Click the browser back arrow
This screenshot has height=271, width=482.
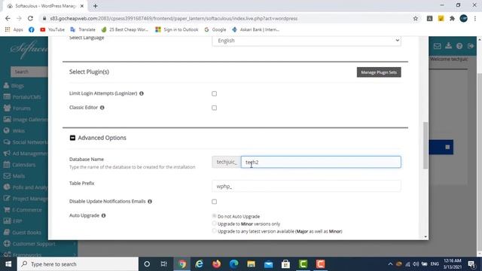click(8, 18)
